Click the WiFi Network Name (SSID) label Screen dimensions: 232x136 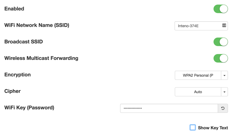tap(37, 25)
